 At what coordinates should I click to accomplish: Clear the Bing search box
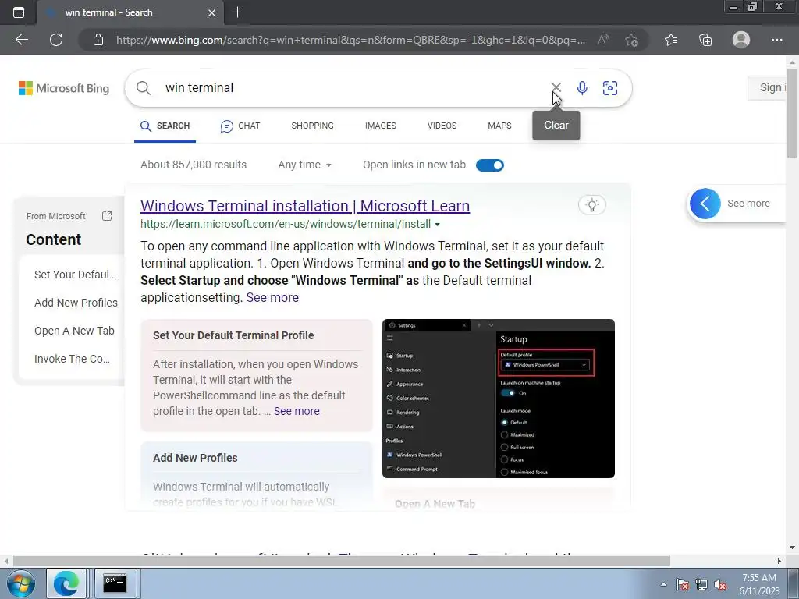click(x=556, y=87)
